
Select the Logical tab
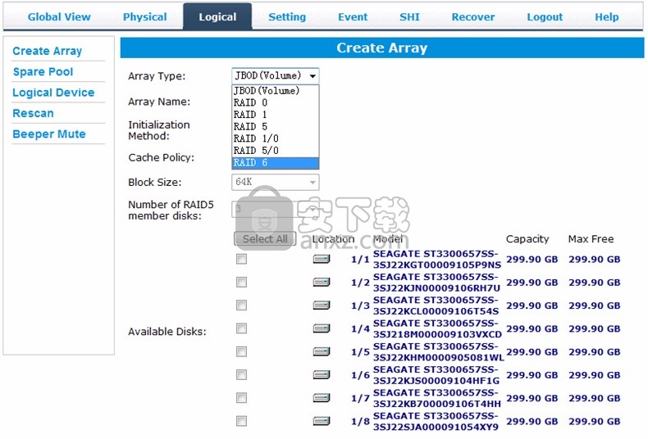point(217,17)
